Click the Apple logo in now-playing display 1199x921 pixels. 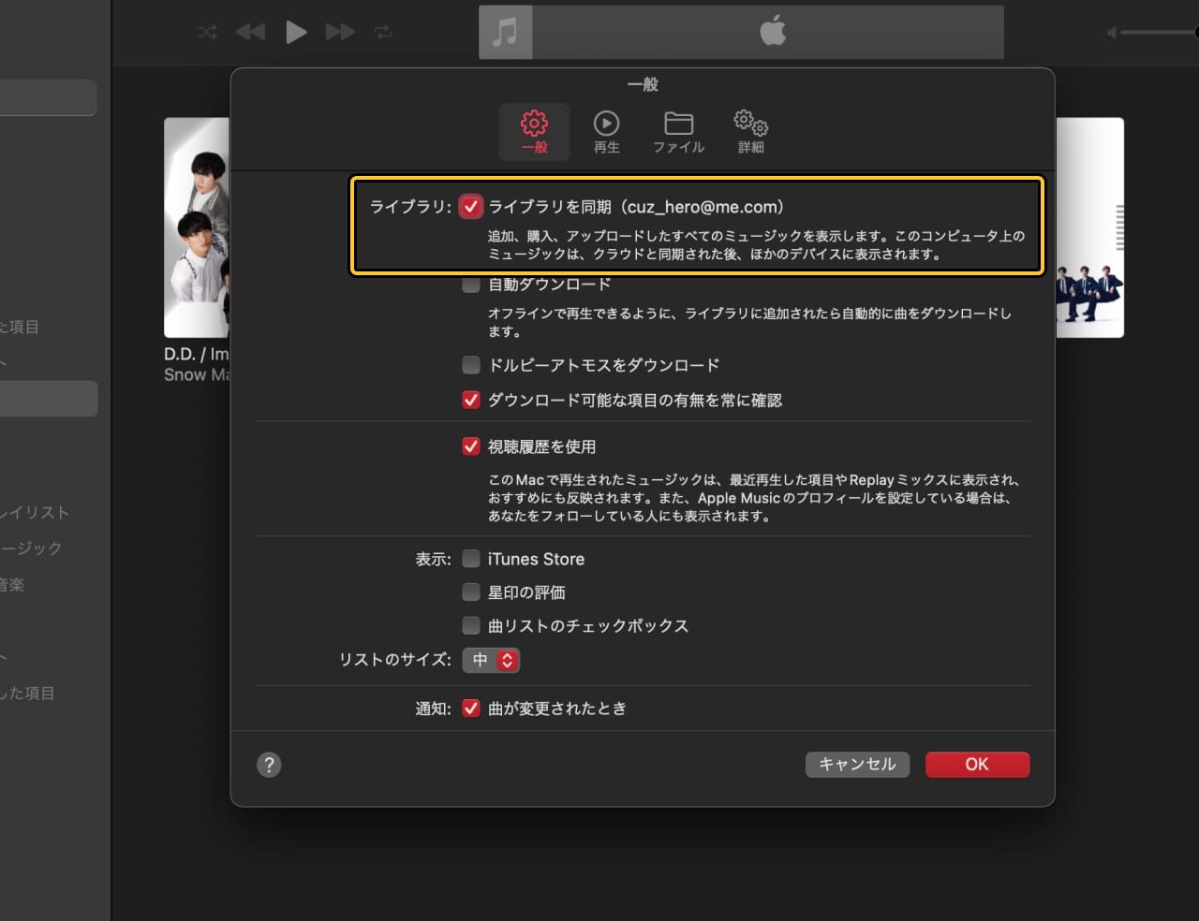click(773, 31)
